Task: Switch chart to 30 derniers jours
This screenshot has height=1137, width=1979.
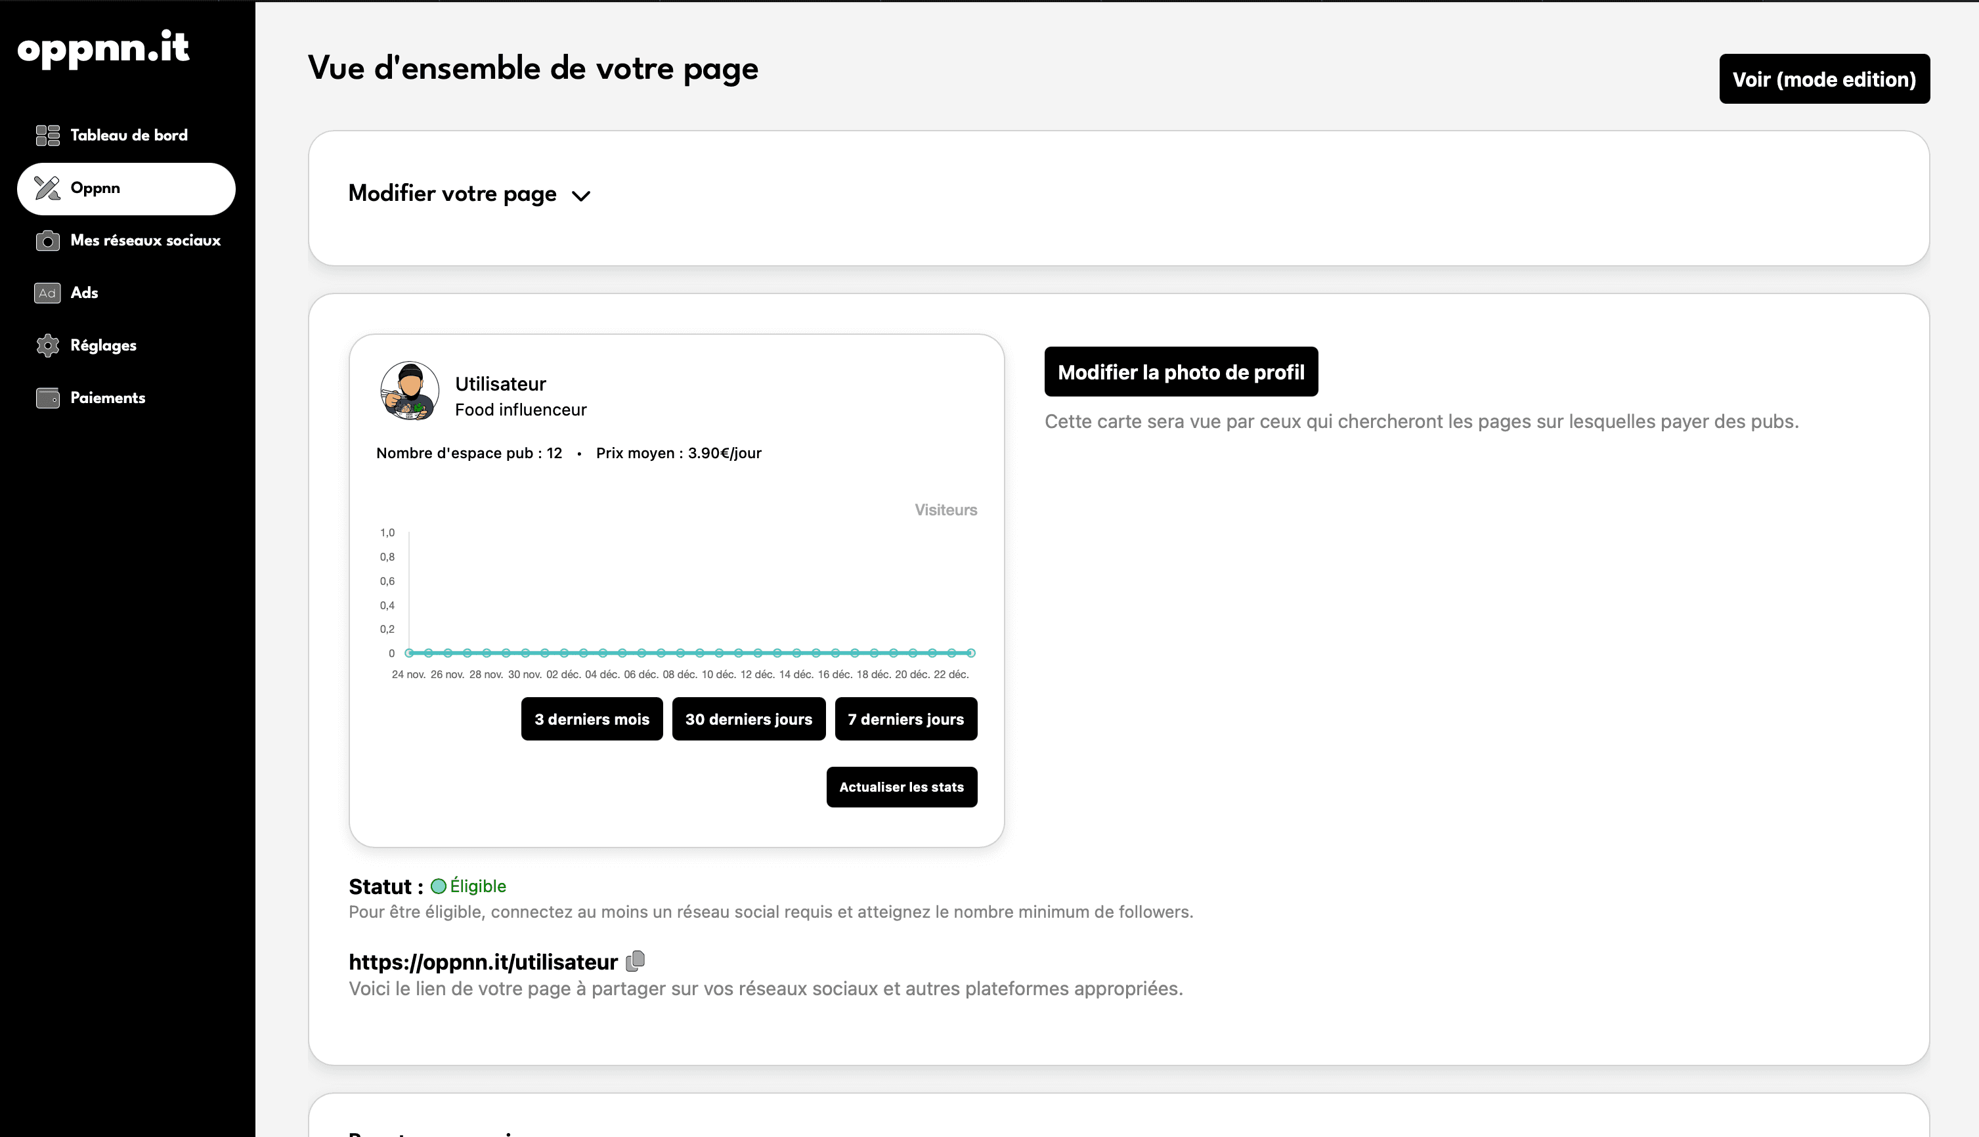Action: [748, 718]
